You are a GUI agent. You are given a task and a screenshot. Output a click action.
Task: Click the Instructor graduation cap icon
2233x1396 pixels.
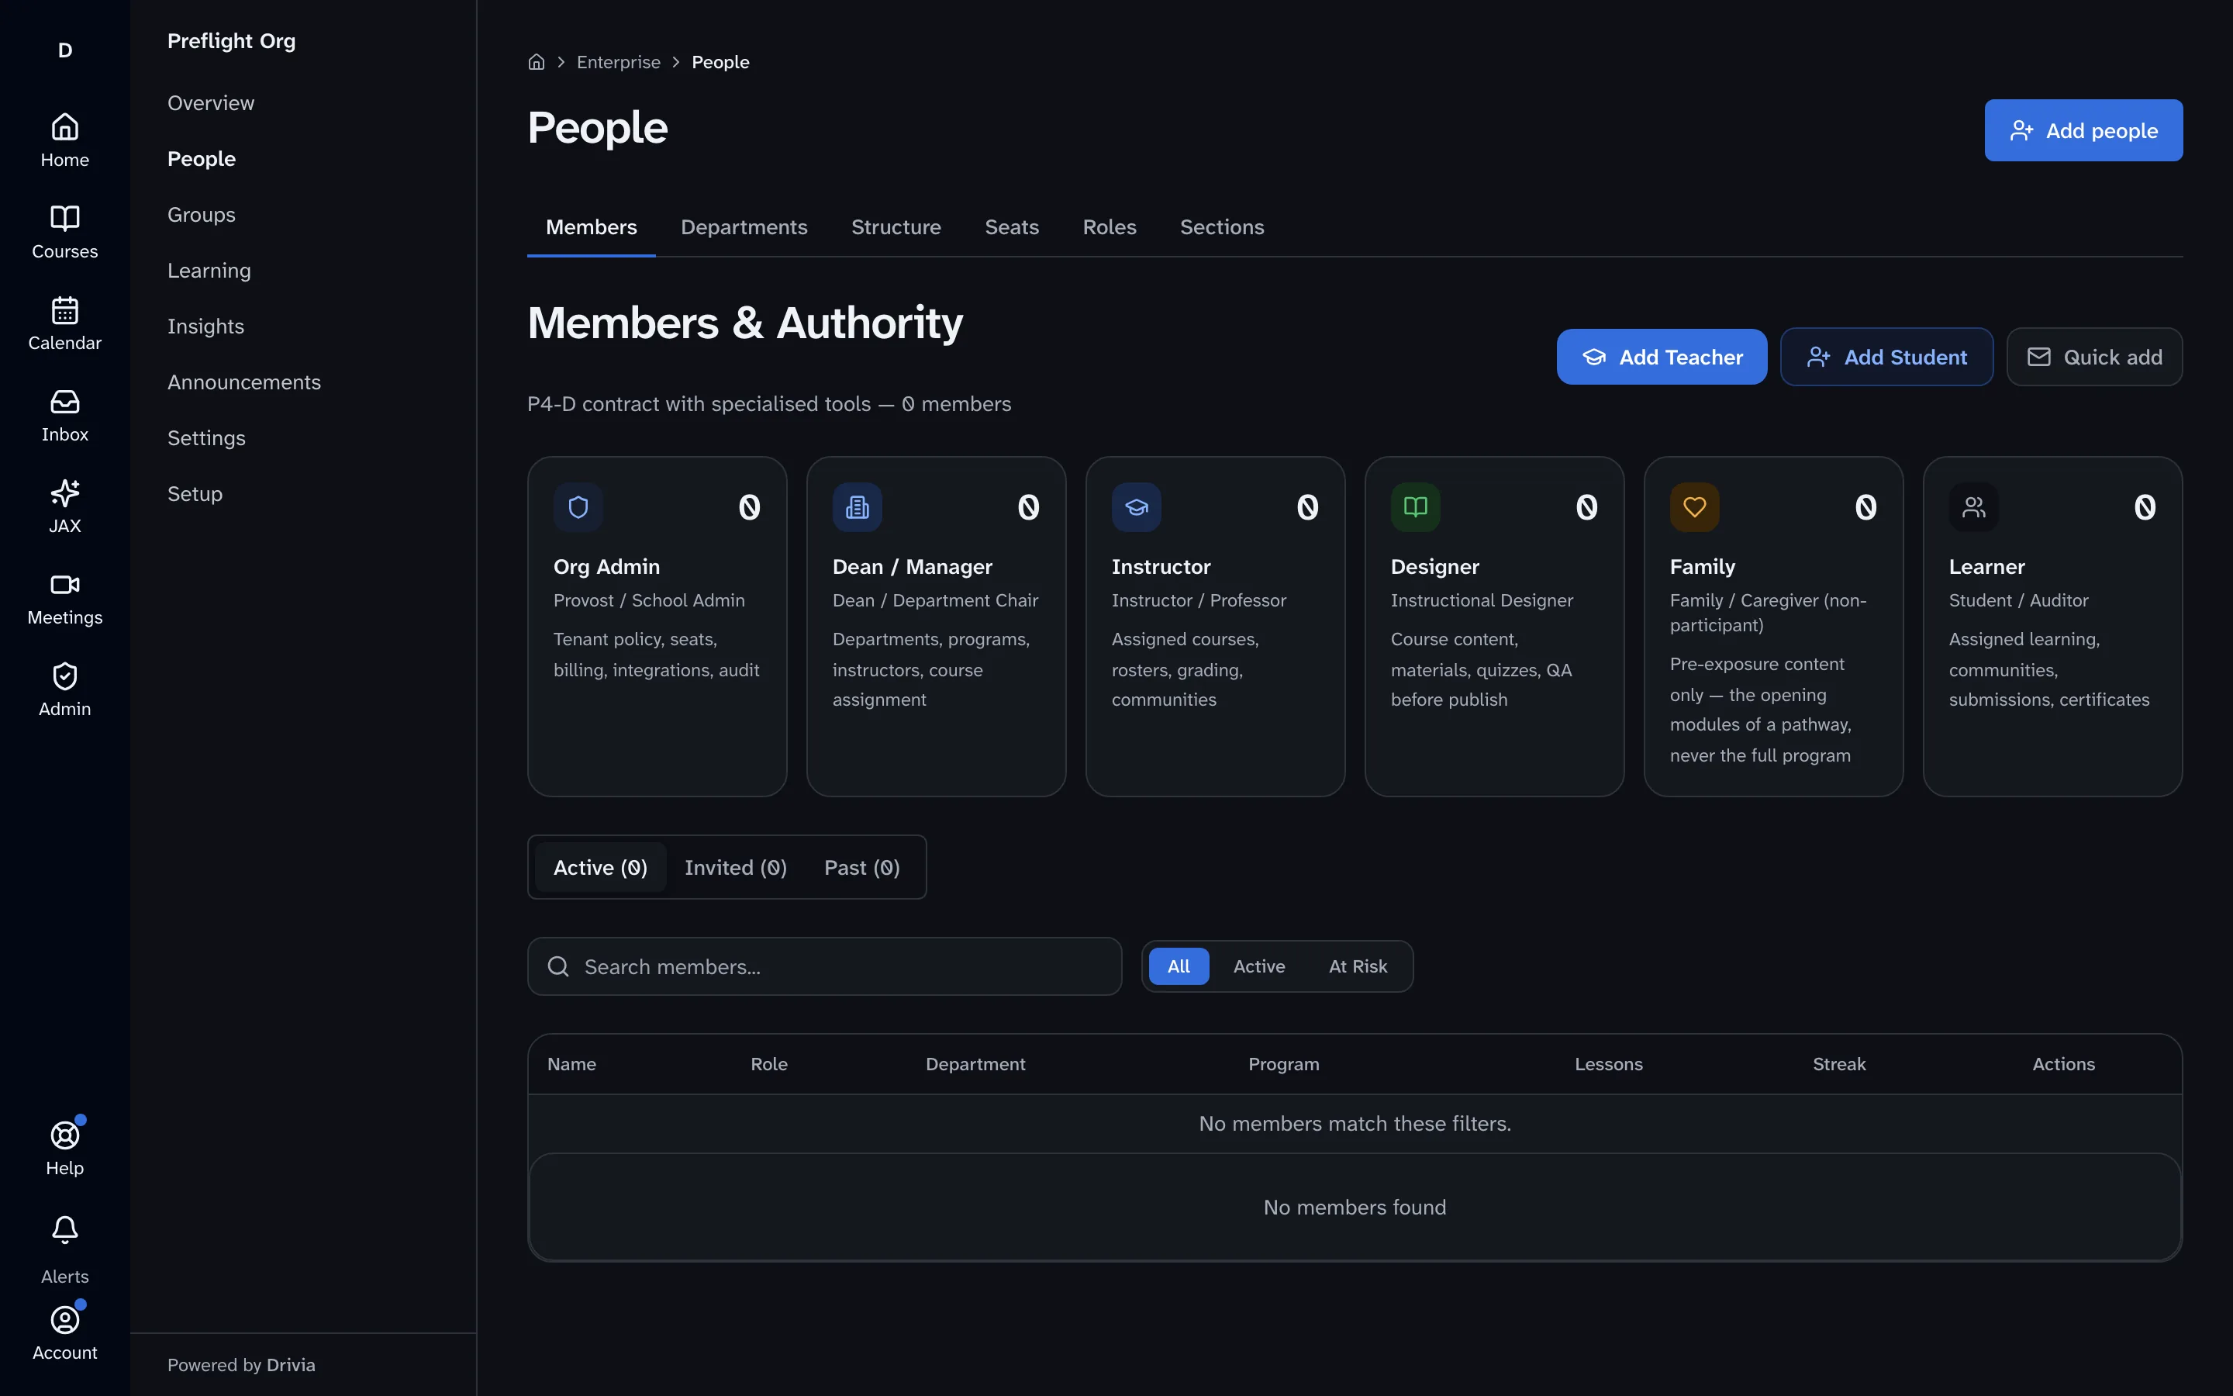pyautogui.click(x=1137, y=507)
